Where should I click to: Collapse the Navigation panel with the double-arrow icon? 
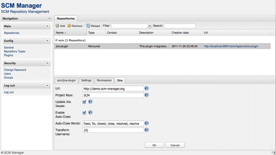(x=49, y=18)
